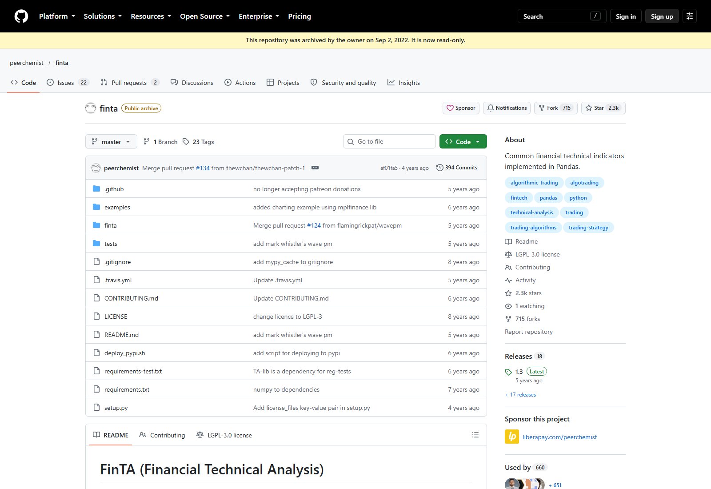Click the peerchemist avatar beside finta title

91,108
